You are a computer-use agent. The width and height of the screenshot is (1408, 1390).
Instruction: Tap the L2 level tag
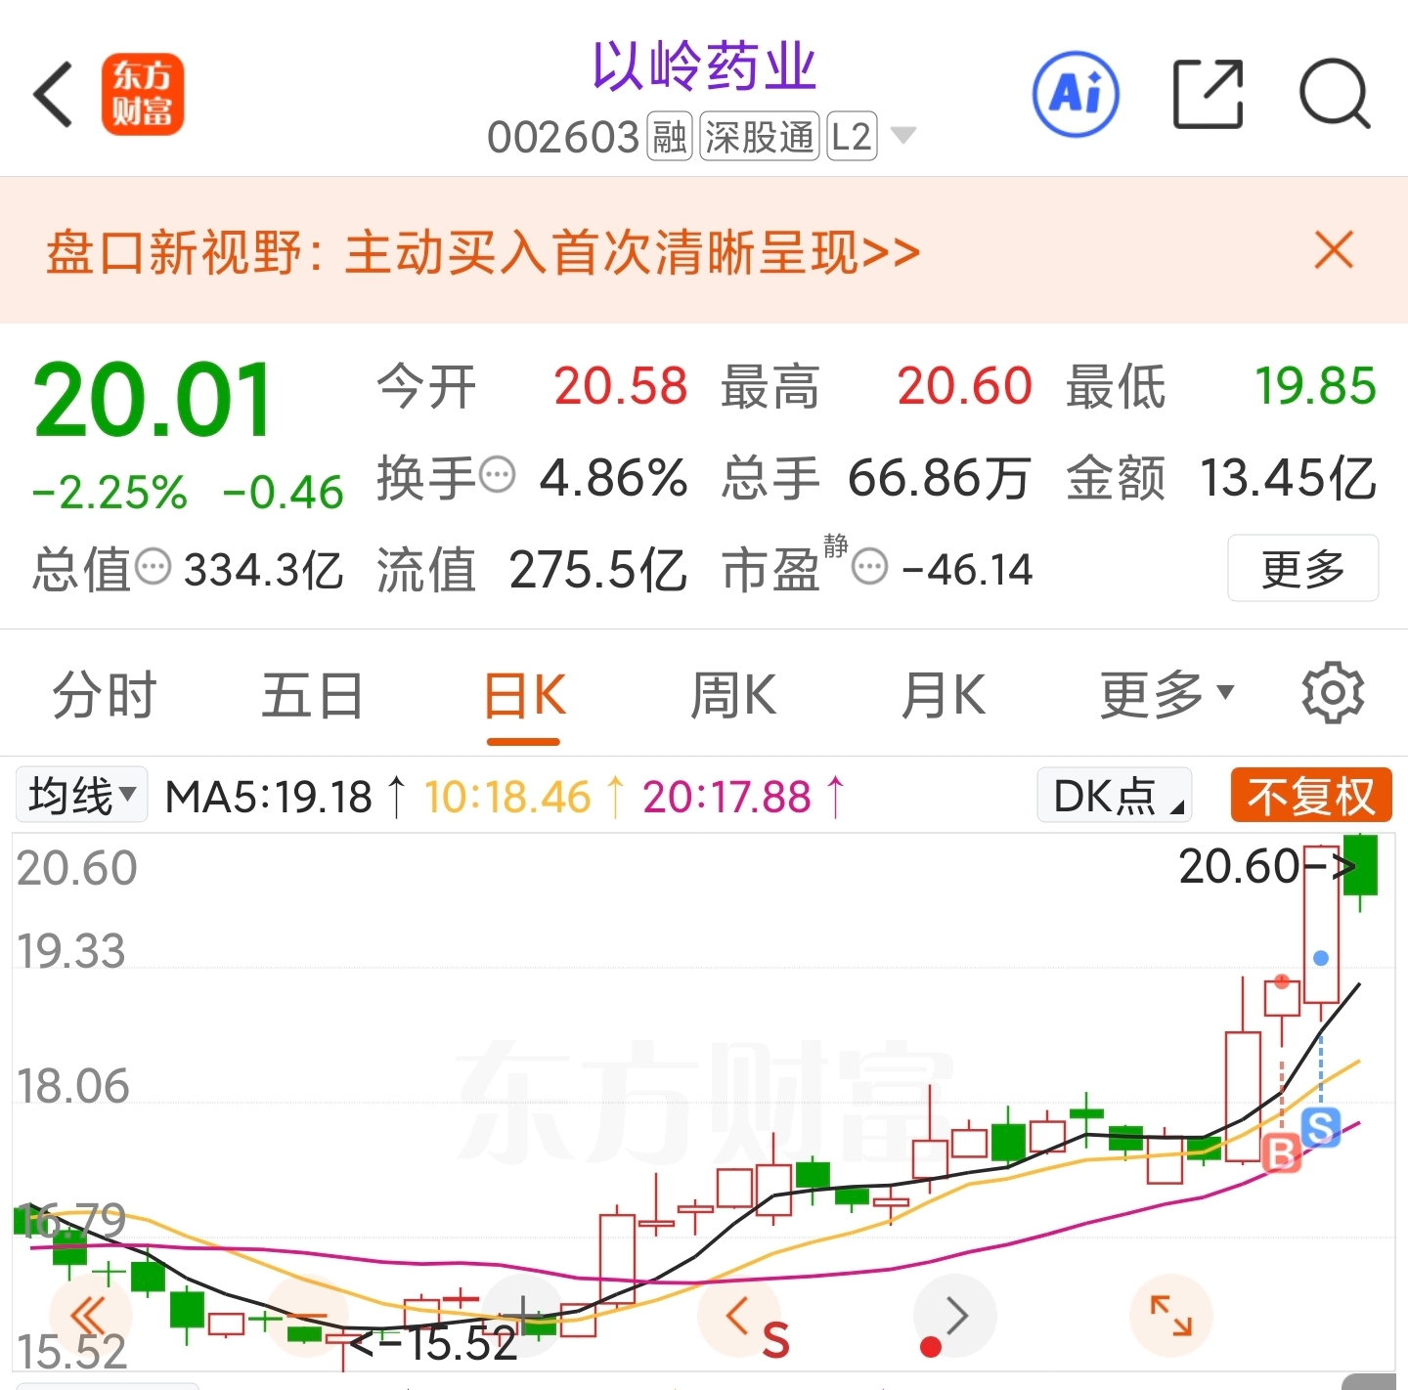[x=852, y=137]
